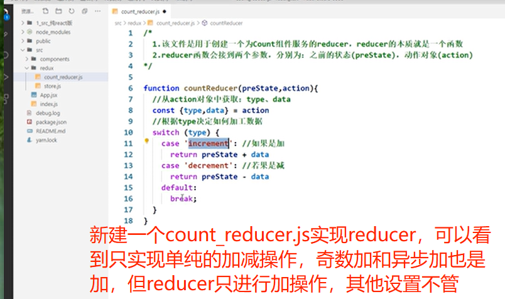
Task: Click the unsaved dot on count_reducer.js tab
Action: click(x=165, y=11)
